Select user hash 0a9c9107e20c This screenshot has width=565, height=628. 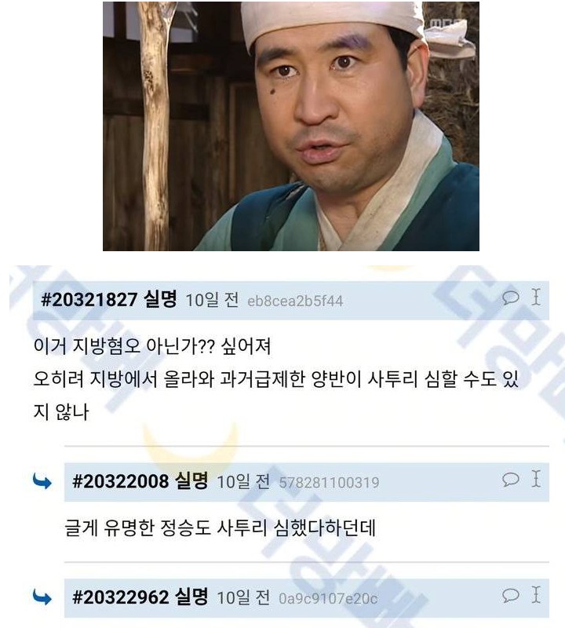[328, 599]
